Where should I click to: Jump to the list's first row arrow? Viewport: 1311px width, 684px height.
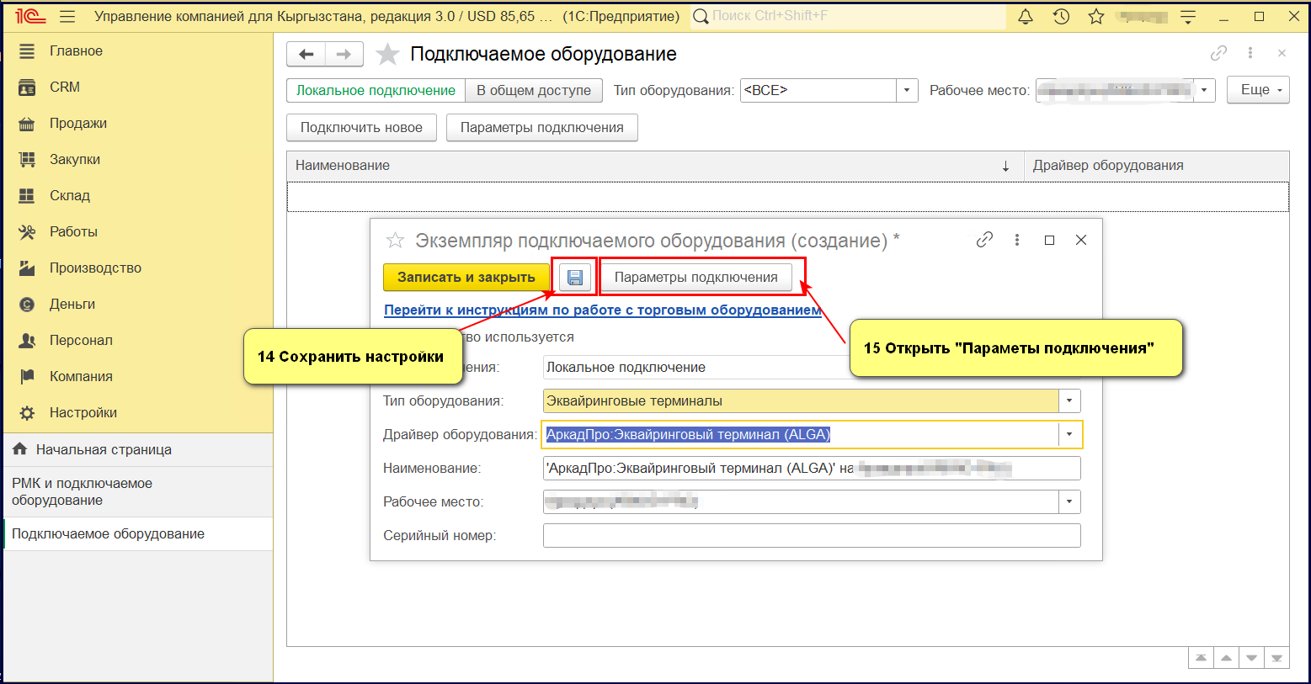click(1201, 658)
